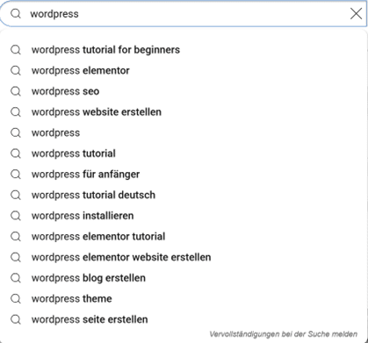This screenshot has width=368, height=343.
Task: Select wordpress website erstellen suggestion
Action: (x=184, y=112)
